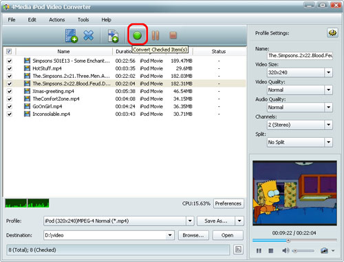Open the Video Size dropdown
This screenshot has width=344, height=262.
click(x=328, y=72)
